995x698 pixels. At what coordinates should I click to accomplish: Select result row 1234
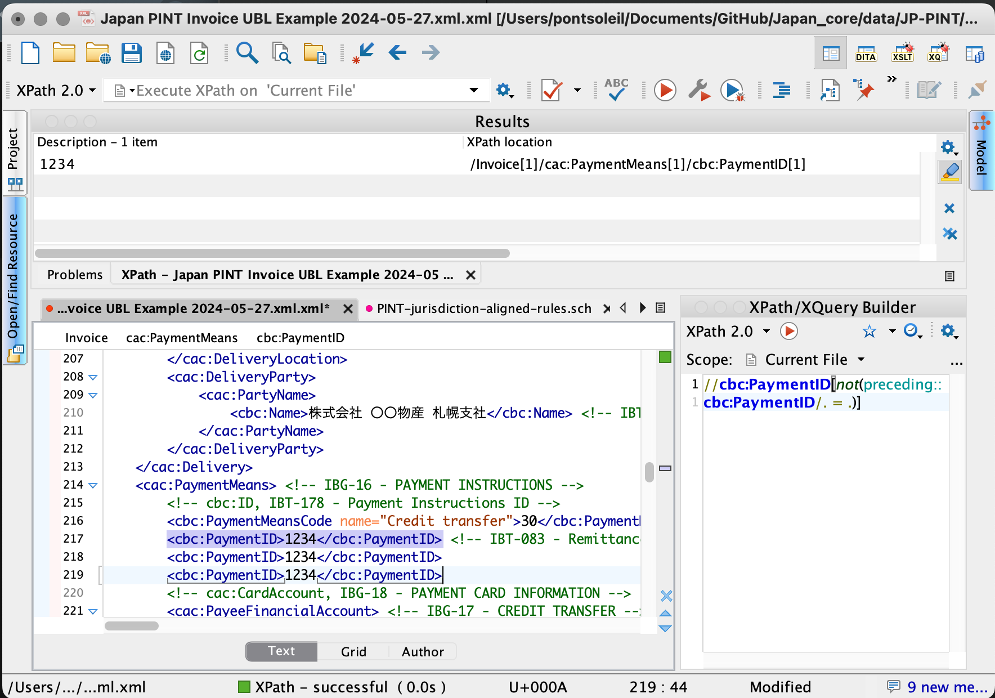coord(476,164)
